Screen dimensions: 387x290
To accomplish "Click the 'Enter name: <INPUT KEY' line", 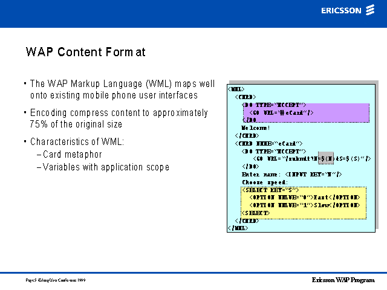I will point(291,175).
